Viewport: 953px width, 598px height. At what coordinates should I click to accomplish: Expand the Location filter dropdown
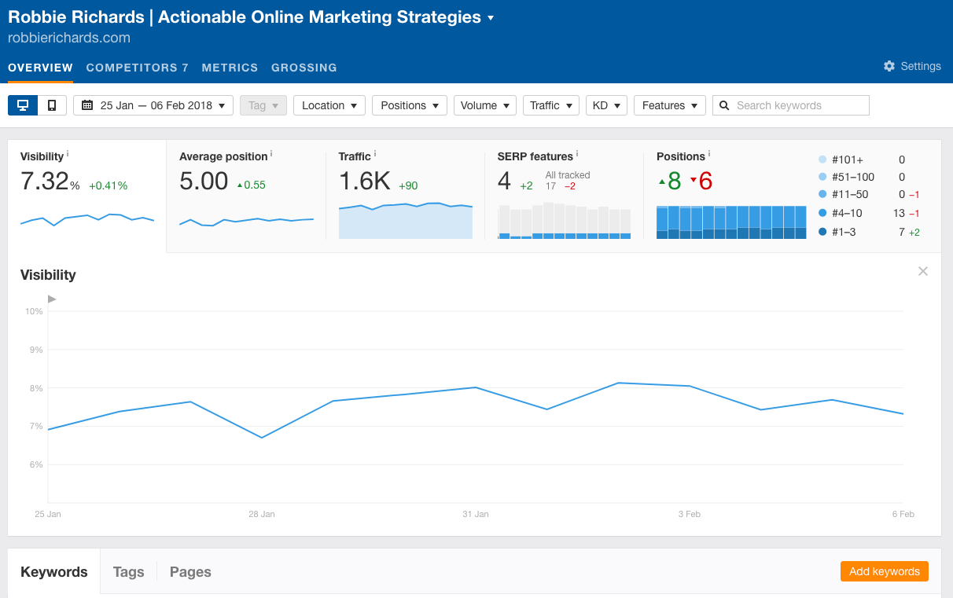pos(329,105)
